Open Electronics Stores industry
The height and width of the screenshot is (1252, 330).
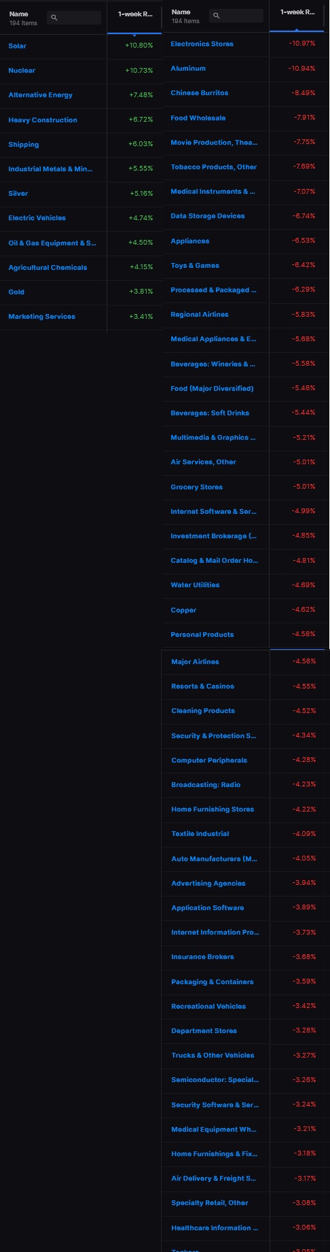click(202, 44)
